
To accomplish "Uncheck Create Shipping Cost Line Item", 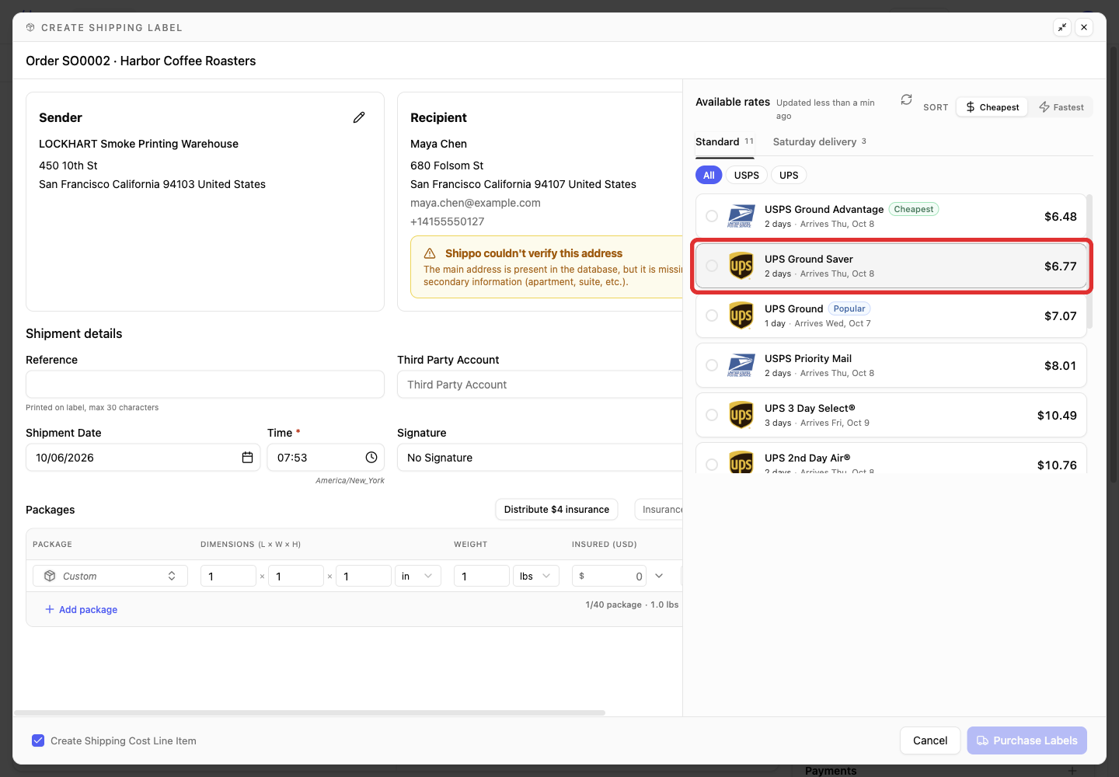I will coord(38,740).
